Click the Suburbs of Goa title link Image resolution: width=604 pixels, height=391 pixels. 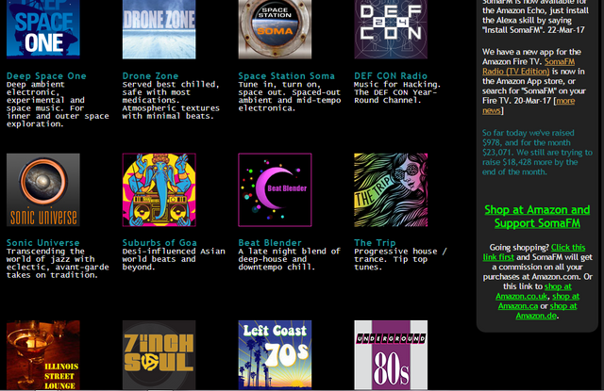[159, 242]
